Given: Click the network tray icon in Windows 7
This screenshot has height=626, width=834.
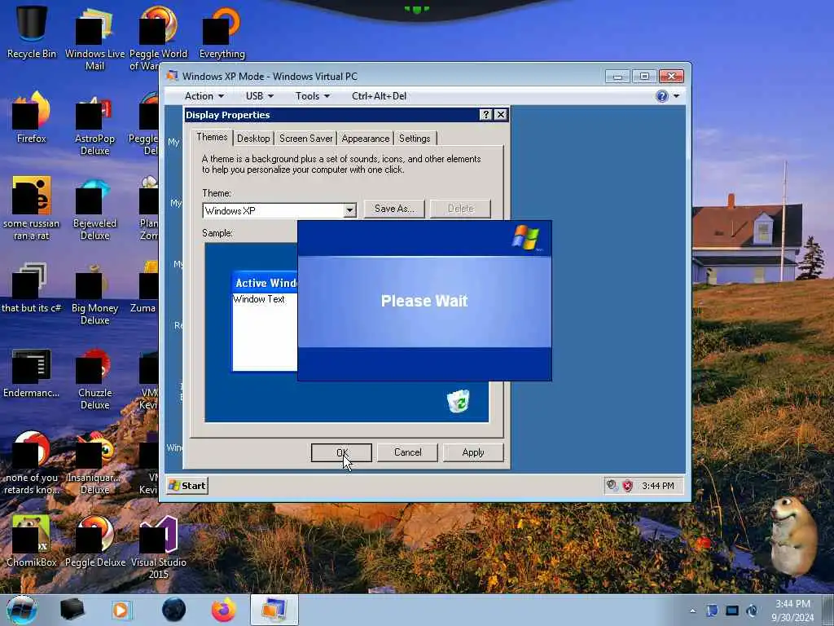Looking at the screenshot, I should [x=732, y=611].
